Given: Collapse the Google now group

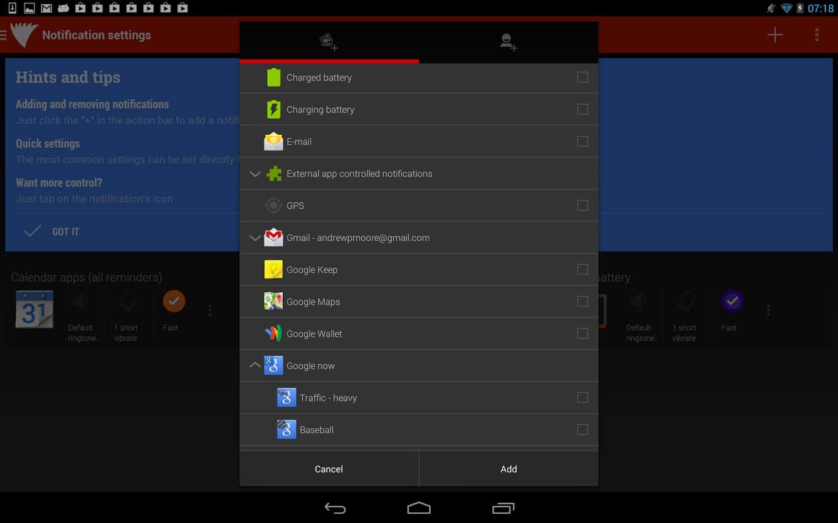Looking at the screenshot, I should pos(255,366).
